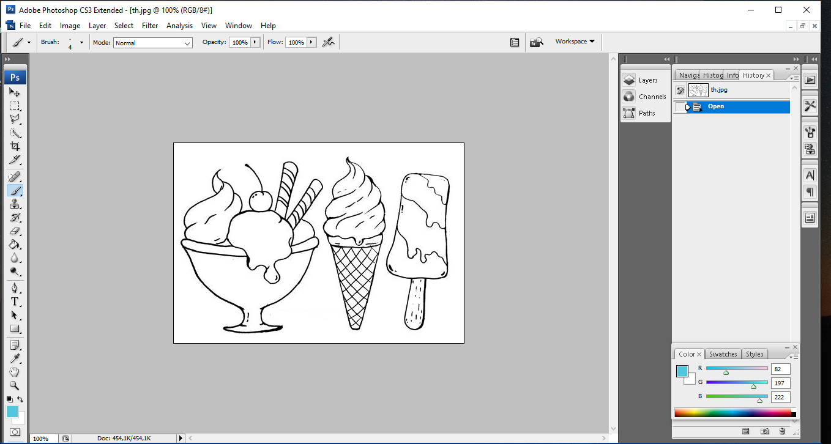Screen dimensions: 831x444
Task: Select the Burn tool
Action: pyautogui.click(x=15, y=272)
